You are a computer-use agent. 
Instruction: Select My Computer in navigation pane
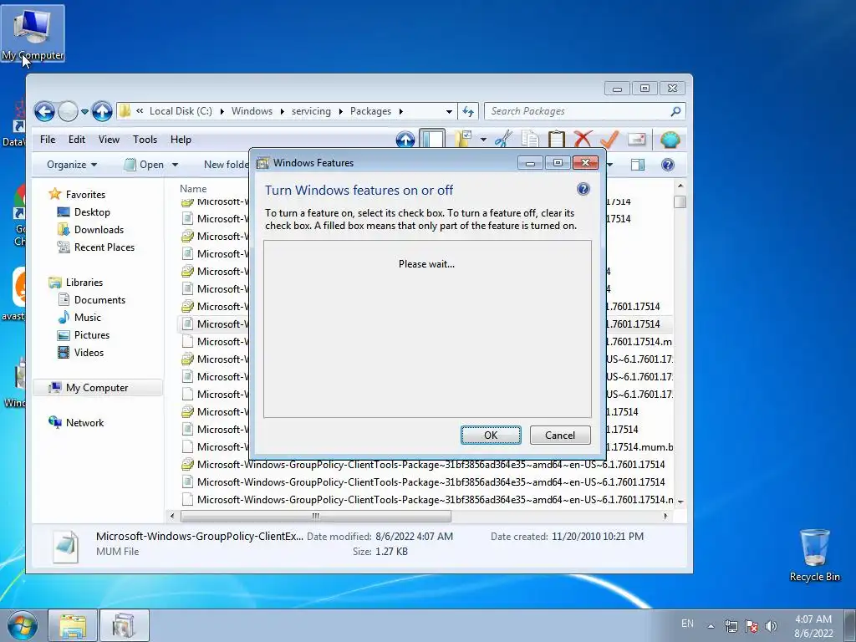pyautogui.click(x=97, y=388)
